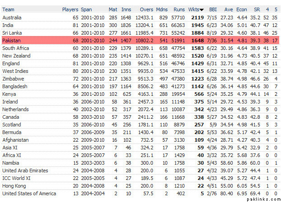
Task: Click Afghanistan in the team column
Action: coord(15,139)
